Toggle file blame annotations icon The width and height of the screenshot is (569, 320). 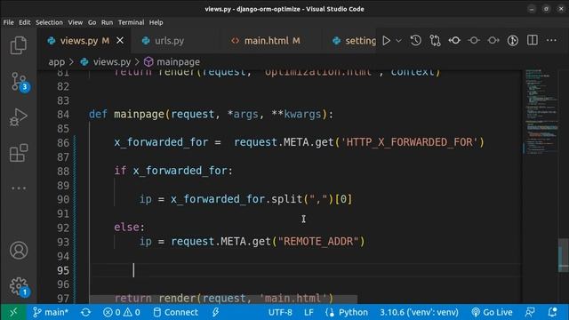tap(513, 41)
